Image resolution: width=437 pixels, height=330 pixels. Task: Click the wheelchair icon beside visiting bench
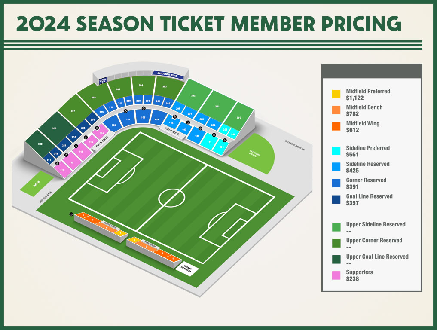[71, 214]
